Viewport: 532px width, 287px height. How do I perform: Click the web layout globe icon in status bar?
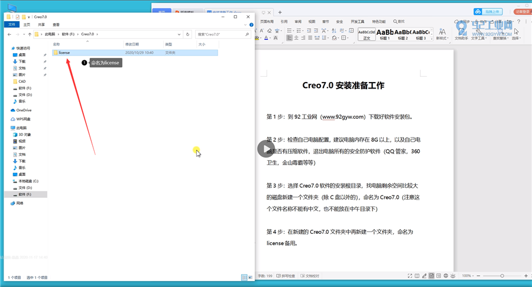[x=446, y=276]
